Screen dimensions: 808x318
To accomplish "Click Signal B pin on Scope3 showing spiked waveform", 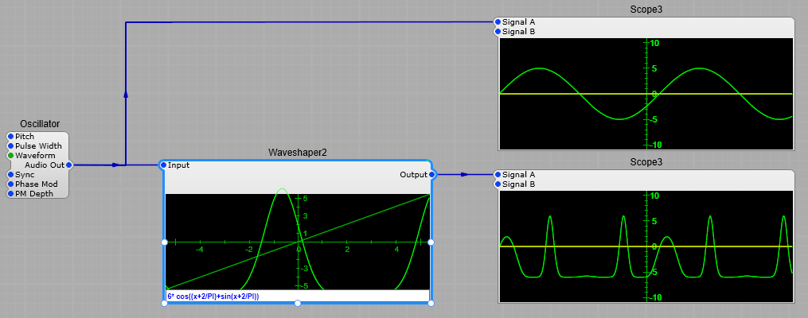I will coord(498,184).
